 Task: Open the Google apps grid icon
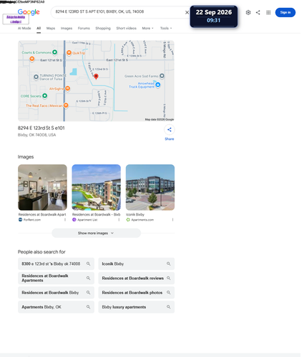point(268,12)
